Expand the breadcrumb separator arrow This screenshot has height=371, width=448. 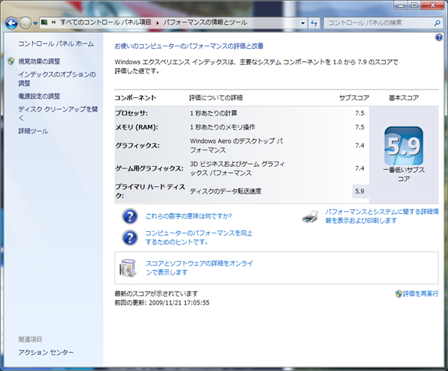coord(157,23)
